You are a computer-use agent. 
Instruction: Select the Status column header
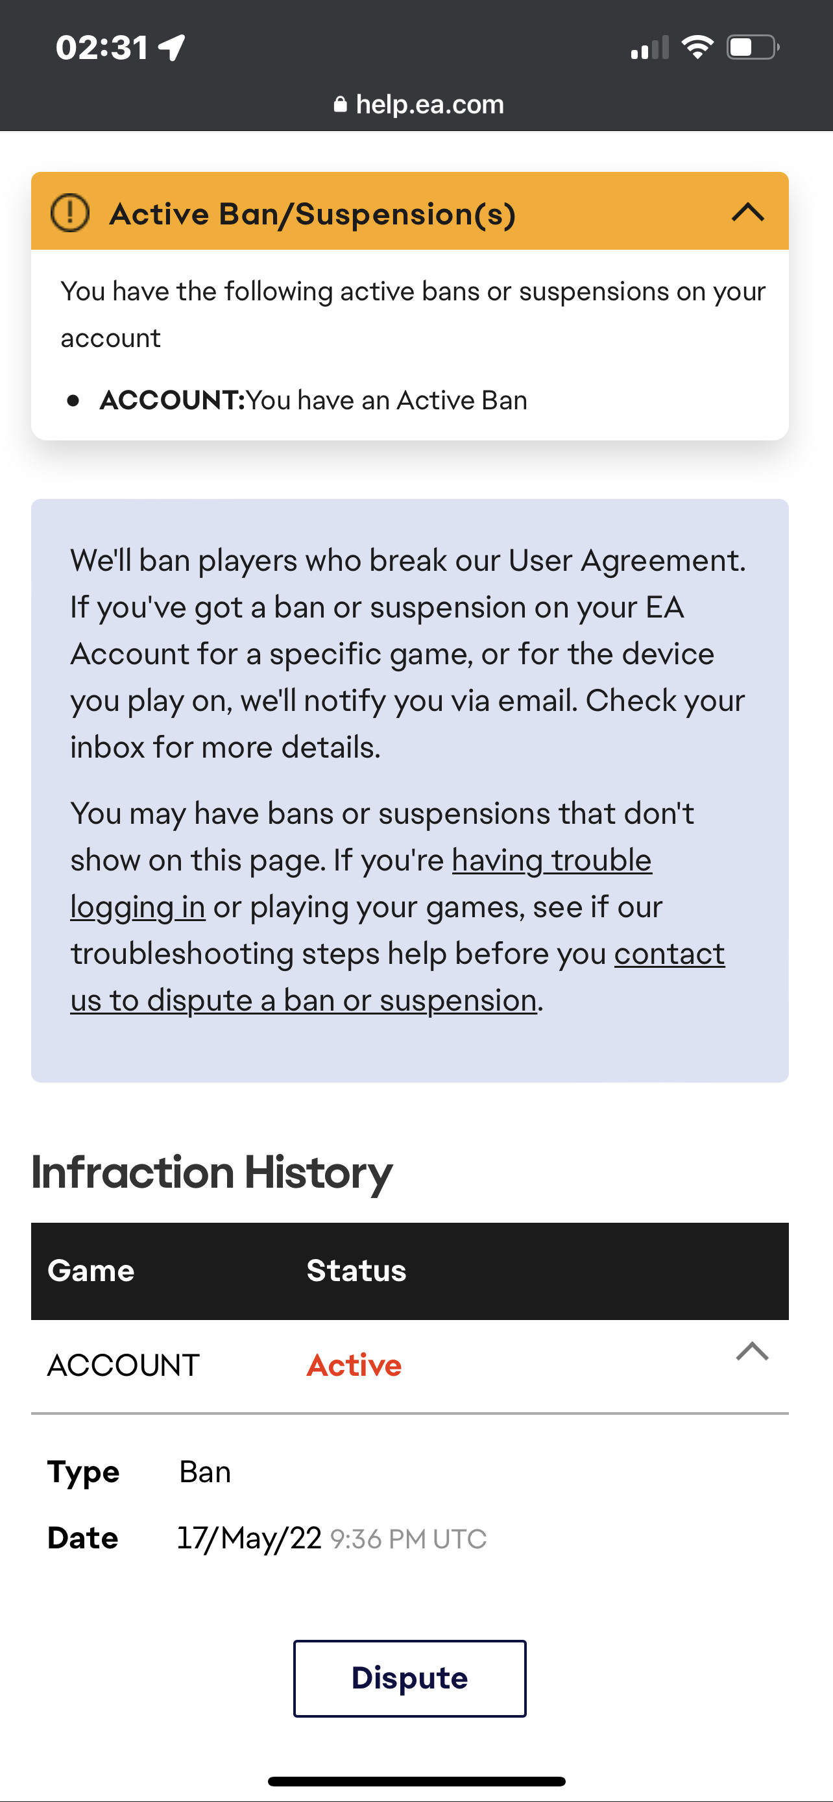coord(356,1270)
